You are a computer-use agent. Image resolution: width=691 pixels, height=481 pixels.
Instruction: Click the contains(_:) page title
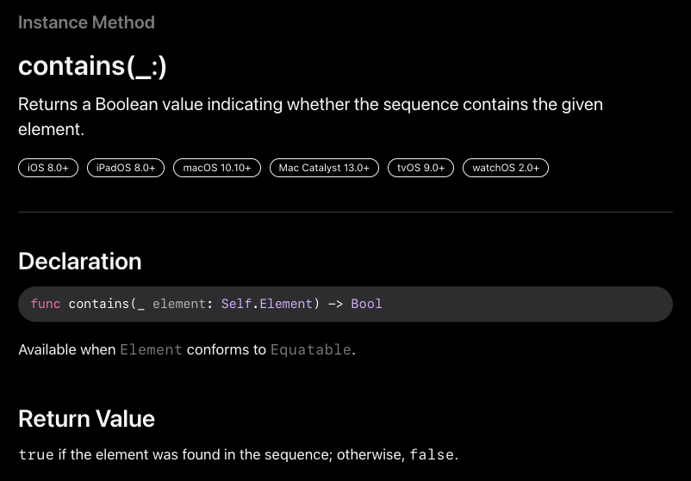(x=92, y=65)
